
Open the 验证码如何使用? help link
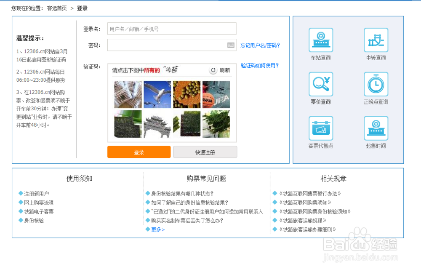(260, 65)
